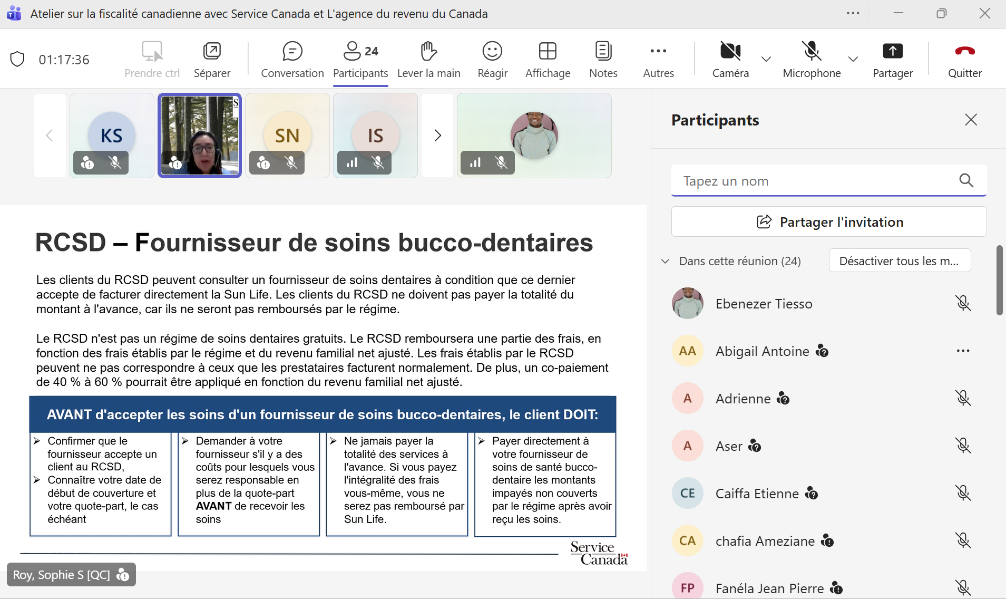This screenshot has height=599, width=1006.
Task: Click Partager l'invitation button
Action: (x=828, y=222)
